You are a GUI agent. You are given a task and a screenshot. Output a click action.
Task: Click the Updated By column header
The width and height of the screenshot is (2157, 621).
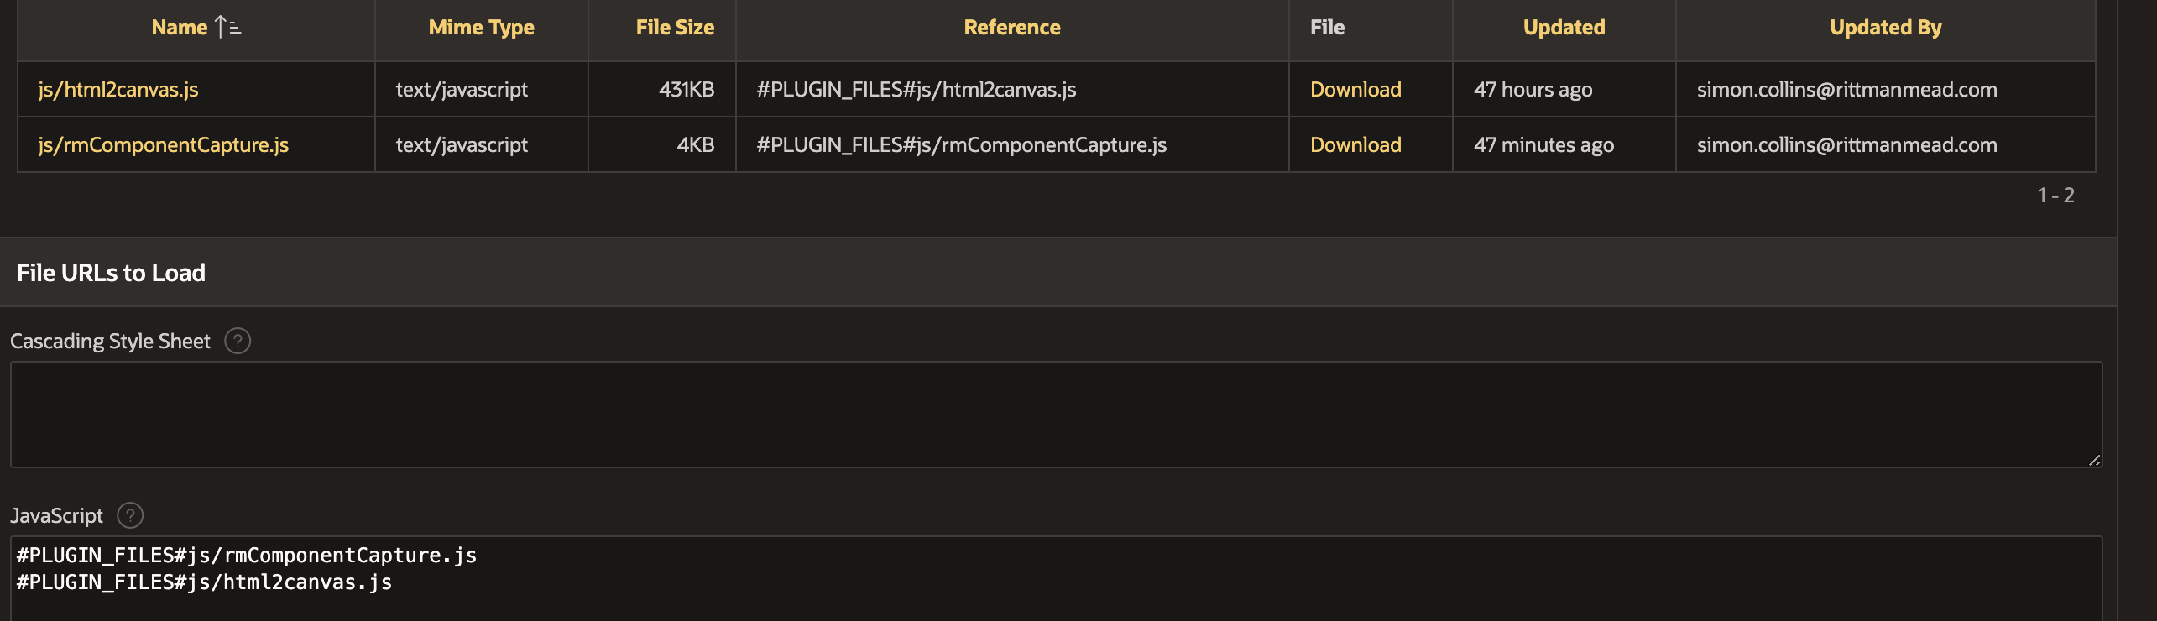click(x=1884, y=26)
